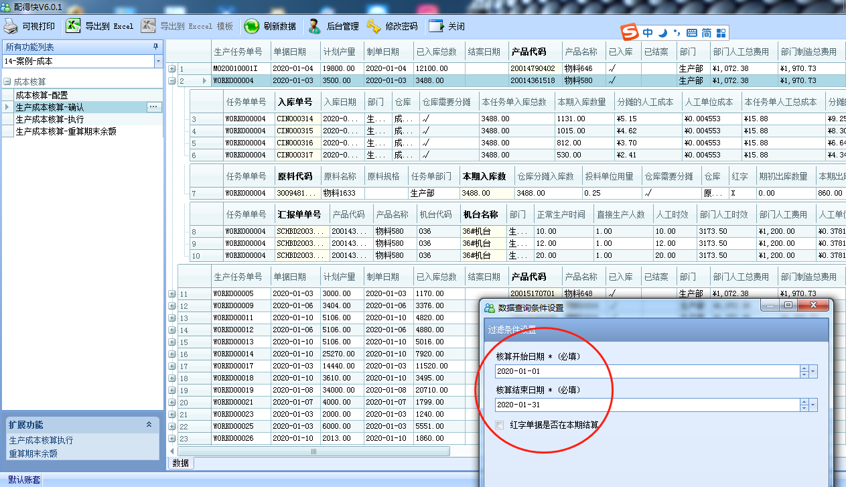The width and height of the screenshot is (846, 487).
Task: Maximize the 数据查询条件设置 dialog
Action: pyautogui.click(x=788, y=305)
